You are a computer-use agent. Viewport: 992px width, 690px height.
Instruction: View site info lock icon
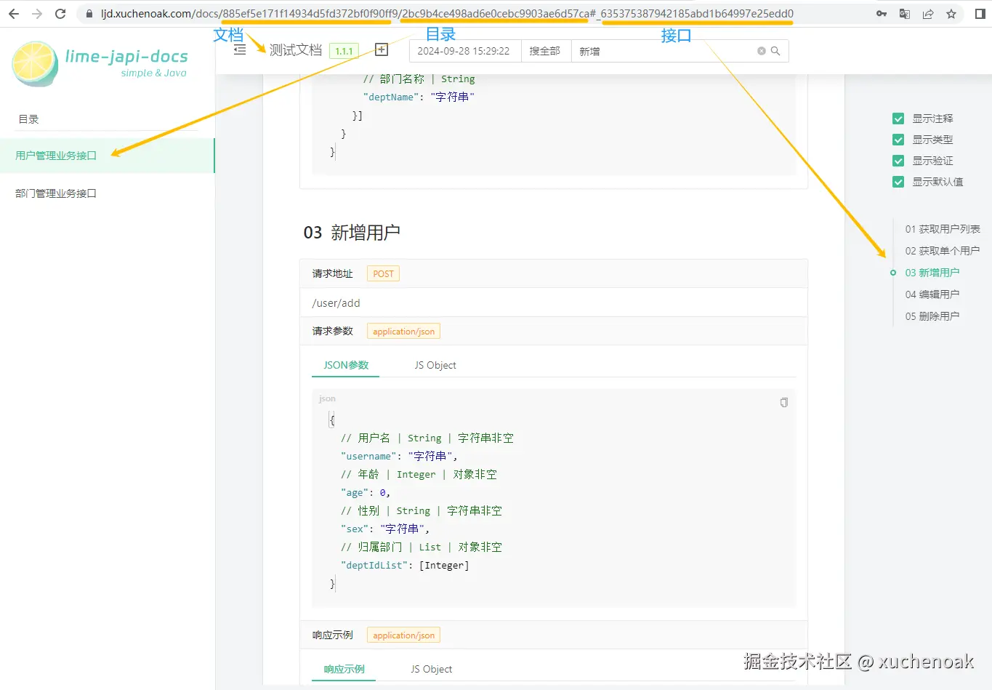(x=89, y=13)
